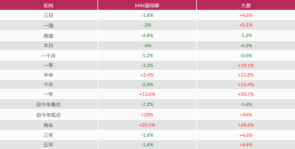Click the 区间 column header
The width and height of the screenshot is (295, 149).
(48, 5)
